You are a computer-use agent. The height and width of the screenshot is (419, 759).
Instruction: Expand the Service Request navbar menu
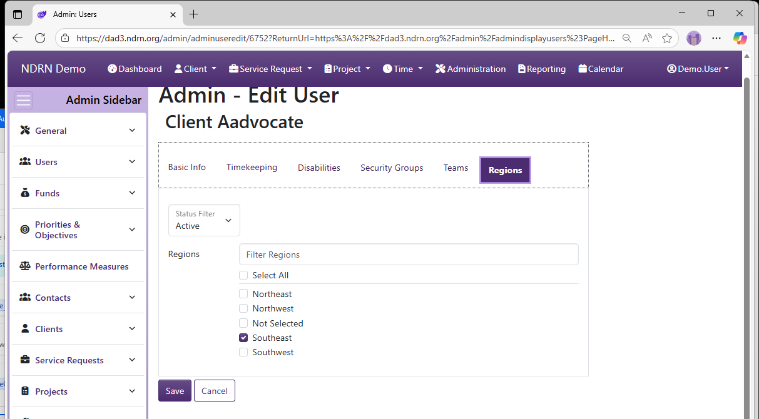pos(270,69)
